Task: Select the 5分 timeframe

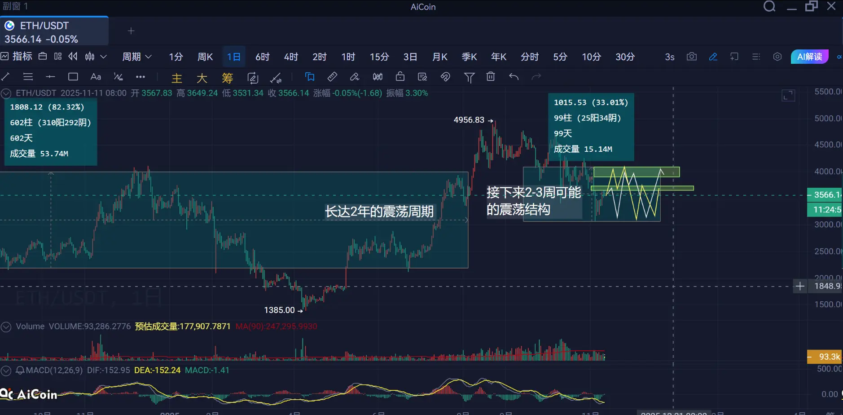Action: click(560, 57)
